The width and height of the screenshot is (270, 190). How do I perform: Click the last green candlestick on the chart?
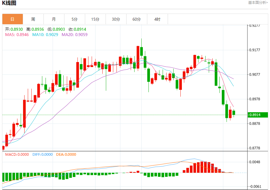point(234,113)
